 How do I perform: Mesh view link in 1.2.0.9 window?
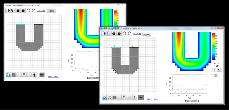(41, 11)
